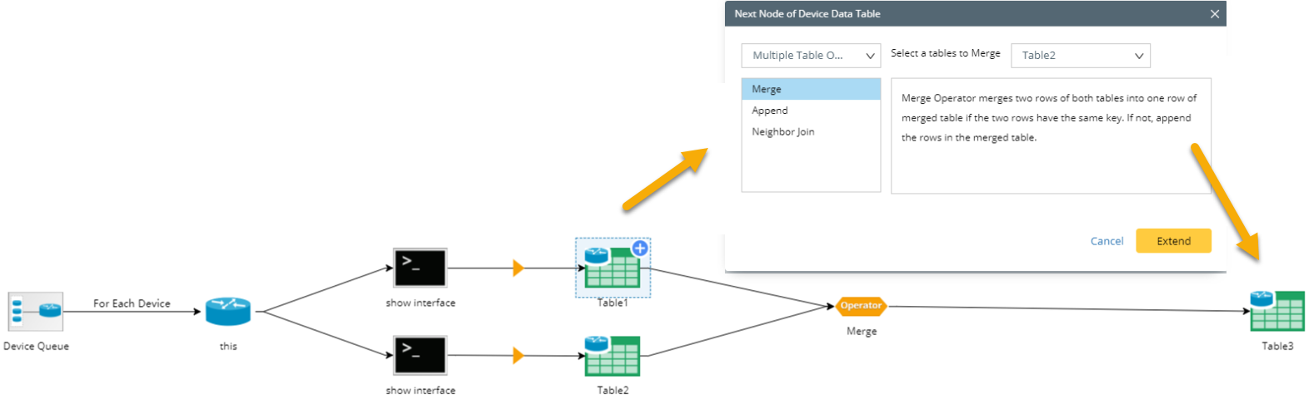Click the upper show interface terminal icon
The height and width of the screenshot is (399, 1309).
click(x=420, y=268)
